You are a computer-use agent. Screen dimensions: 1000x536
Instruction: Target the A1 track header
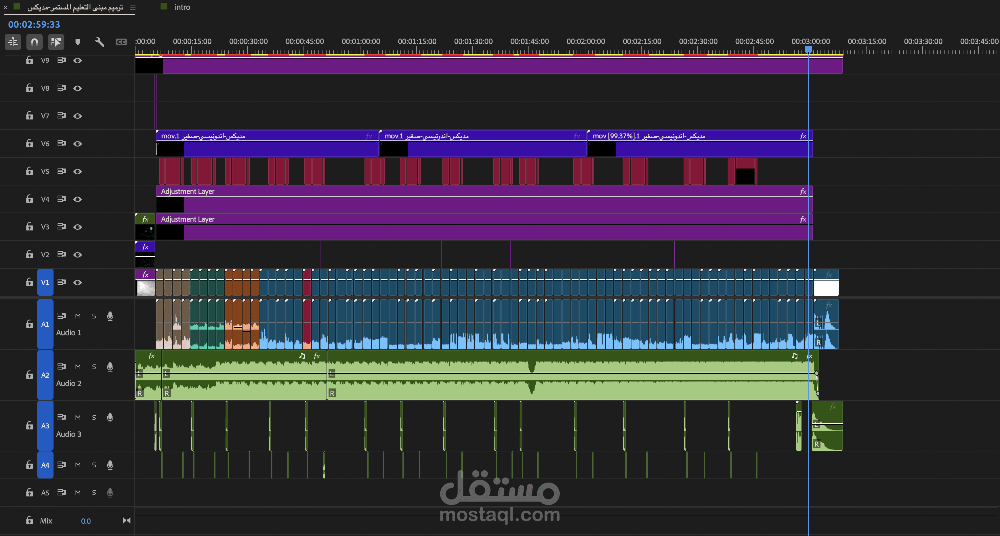(45, 324)
